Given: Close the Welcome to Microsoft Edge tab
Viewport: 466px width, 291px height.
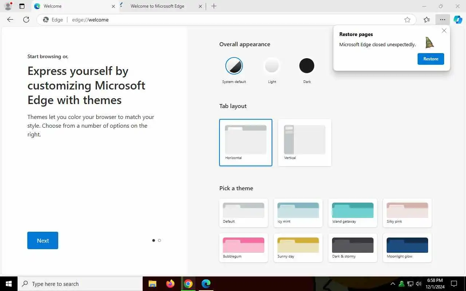Looking at the screenshot, I should click(x=200, y=6).
